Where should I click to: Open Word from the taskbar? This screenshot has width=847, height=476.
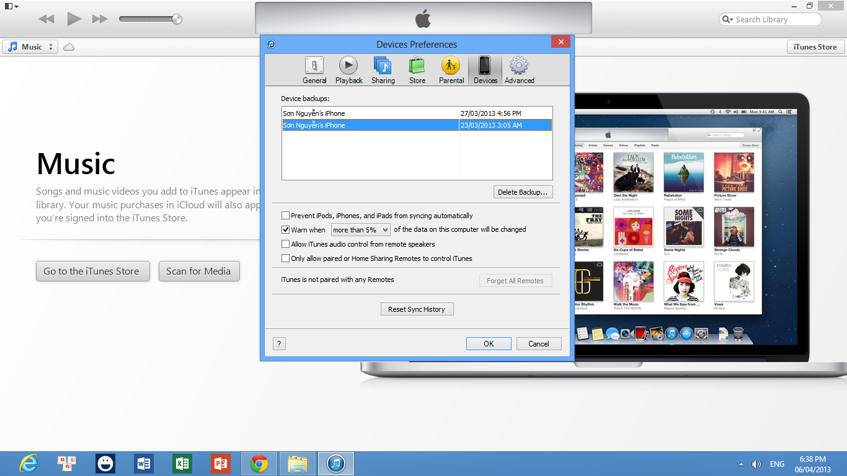pos(144,463)
